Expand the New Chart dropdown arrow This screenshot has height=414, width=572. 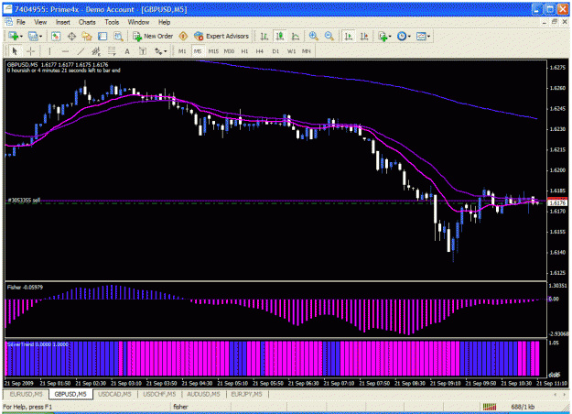tap(21, 36)
